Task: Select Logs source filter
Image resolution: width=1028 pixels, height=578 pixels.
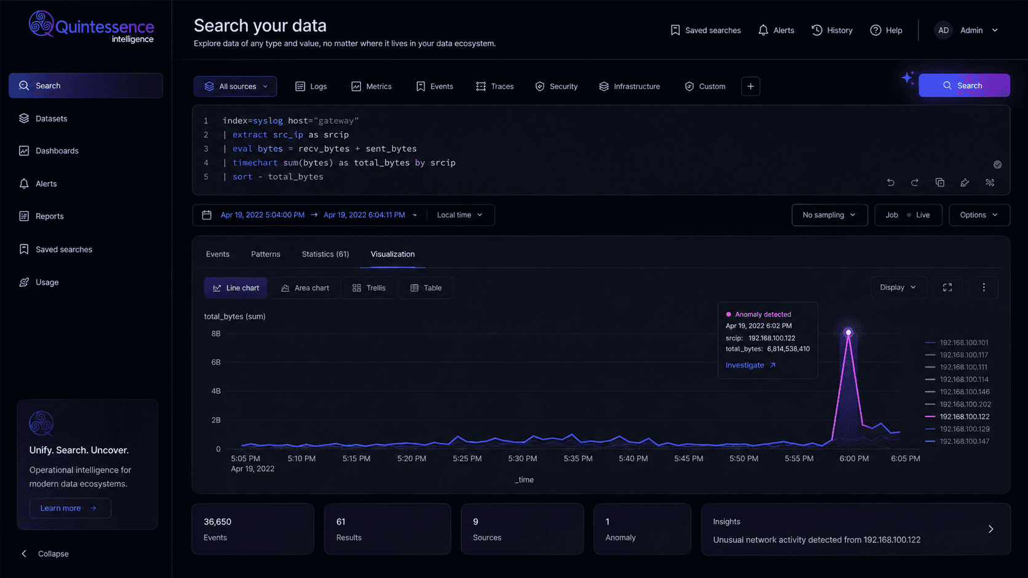Action: (x=311, y=87)
